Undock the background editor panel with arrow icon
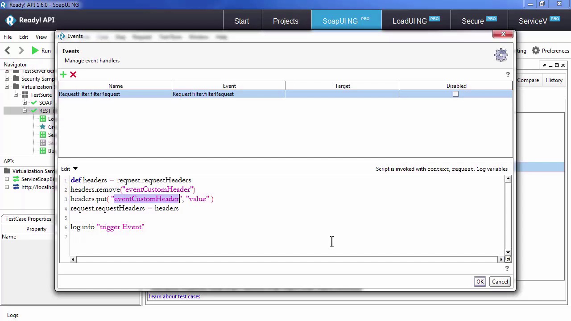The height and width of the screenshot is (321, 571). (544, 66)
